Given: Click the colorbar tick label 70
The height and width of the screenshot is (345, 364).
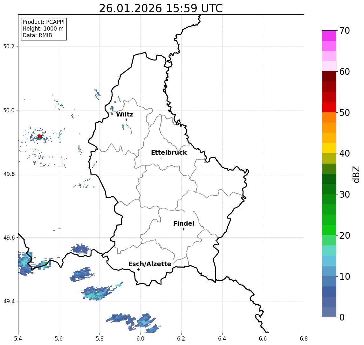Looking at the screenshot, I should tap(345, 31).
